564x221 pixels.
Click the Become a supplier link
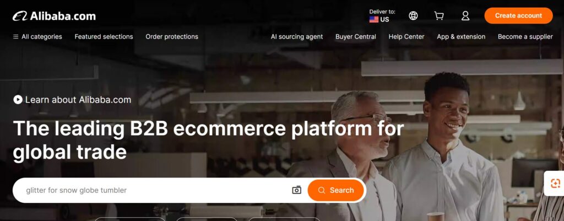coord(525,37)
